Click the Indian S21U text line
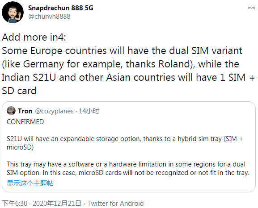The height and width of the screenshot is (208, 258). (128, 77)
